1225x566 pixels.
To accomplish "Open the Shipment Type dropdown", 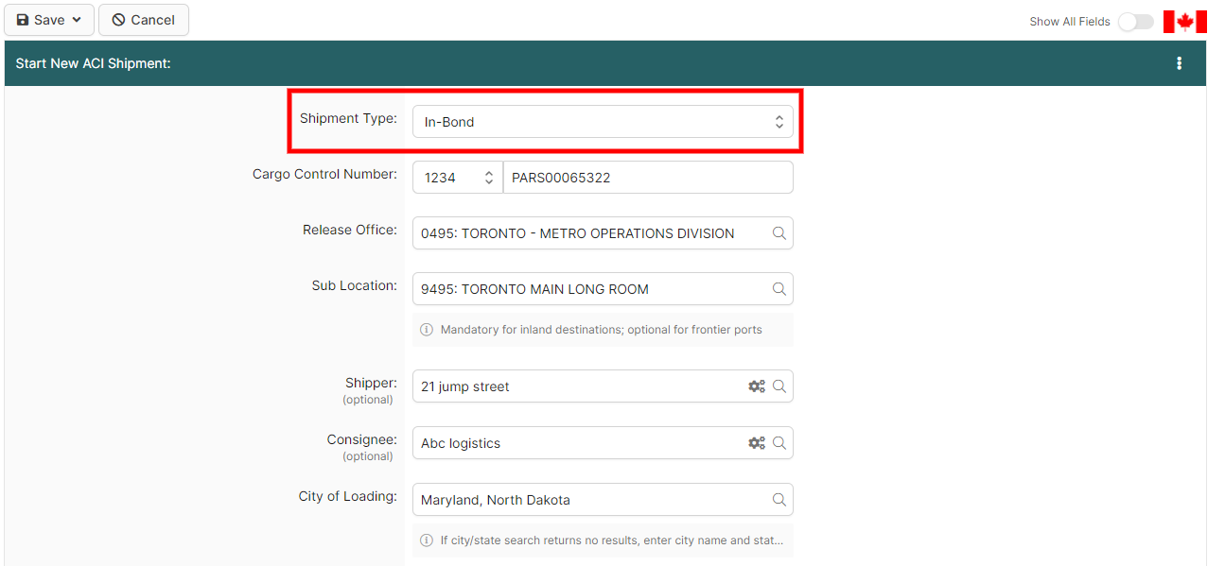I will (603, 122).
